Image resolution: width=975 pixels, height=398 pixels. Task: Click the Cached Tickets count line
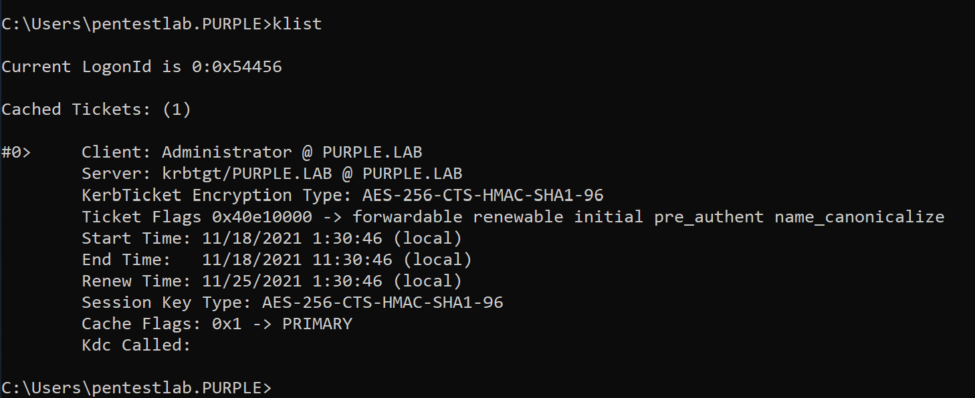point(96,110)
